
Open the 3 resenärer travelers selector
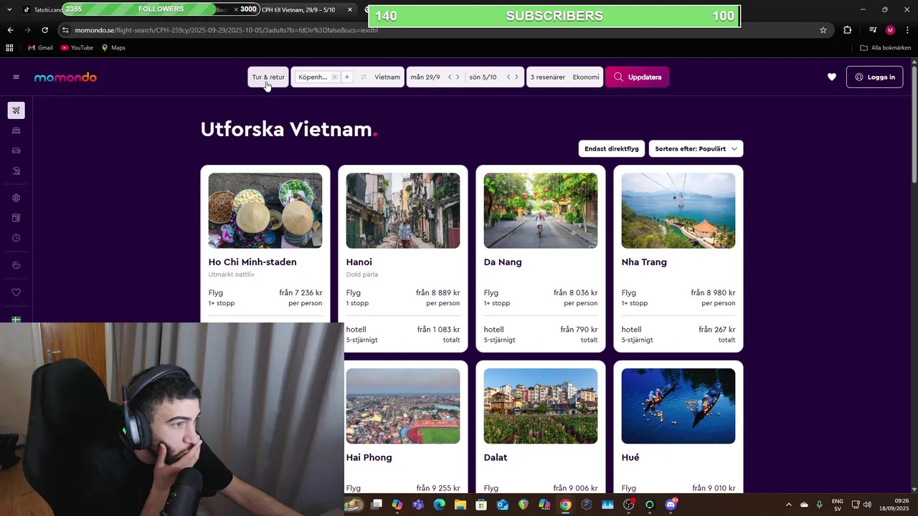click(548, 77)
